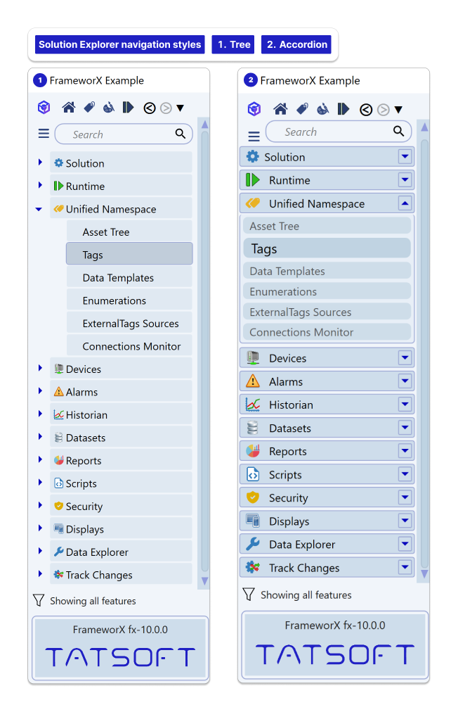Open the history dropdown triangle in the tree toolbar
458x712 pixels.
(181, 108)
